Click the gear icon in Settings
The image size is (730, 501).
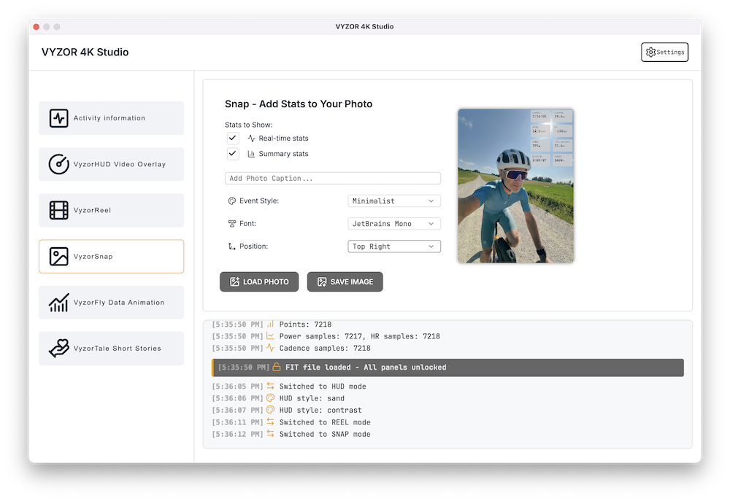click(x=650, y=53)
